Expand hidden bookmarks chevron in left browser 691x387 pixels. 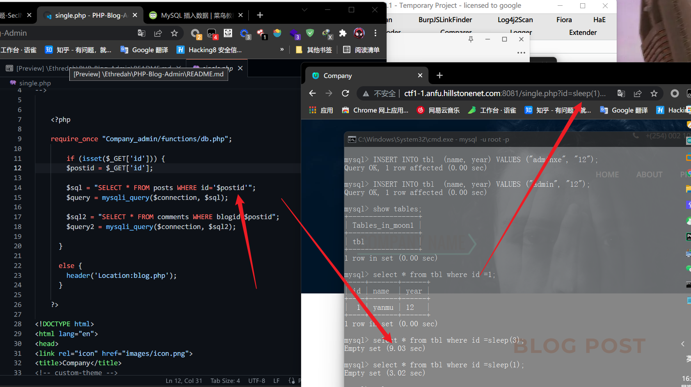pyautogui.click(x=282, y=50)
